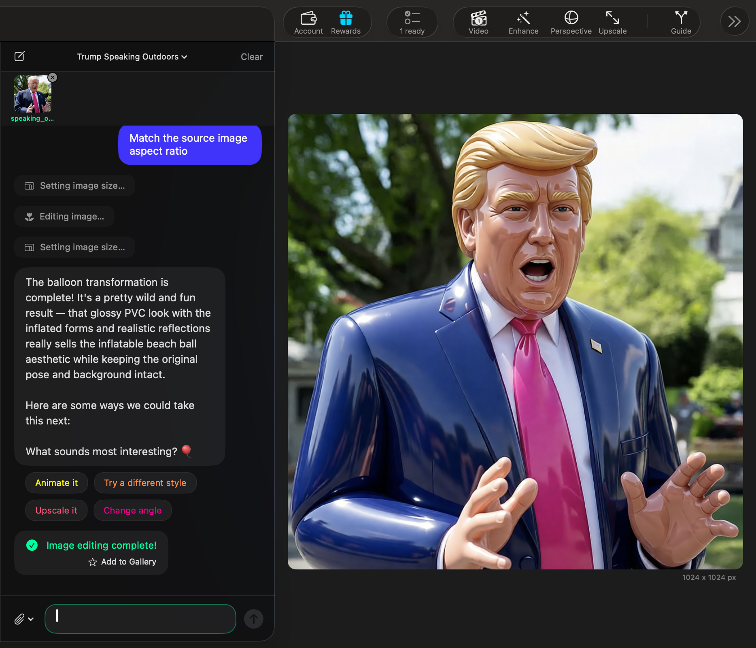Select the Change angle suggestion

132,510
